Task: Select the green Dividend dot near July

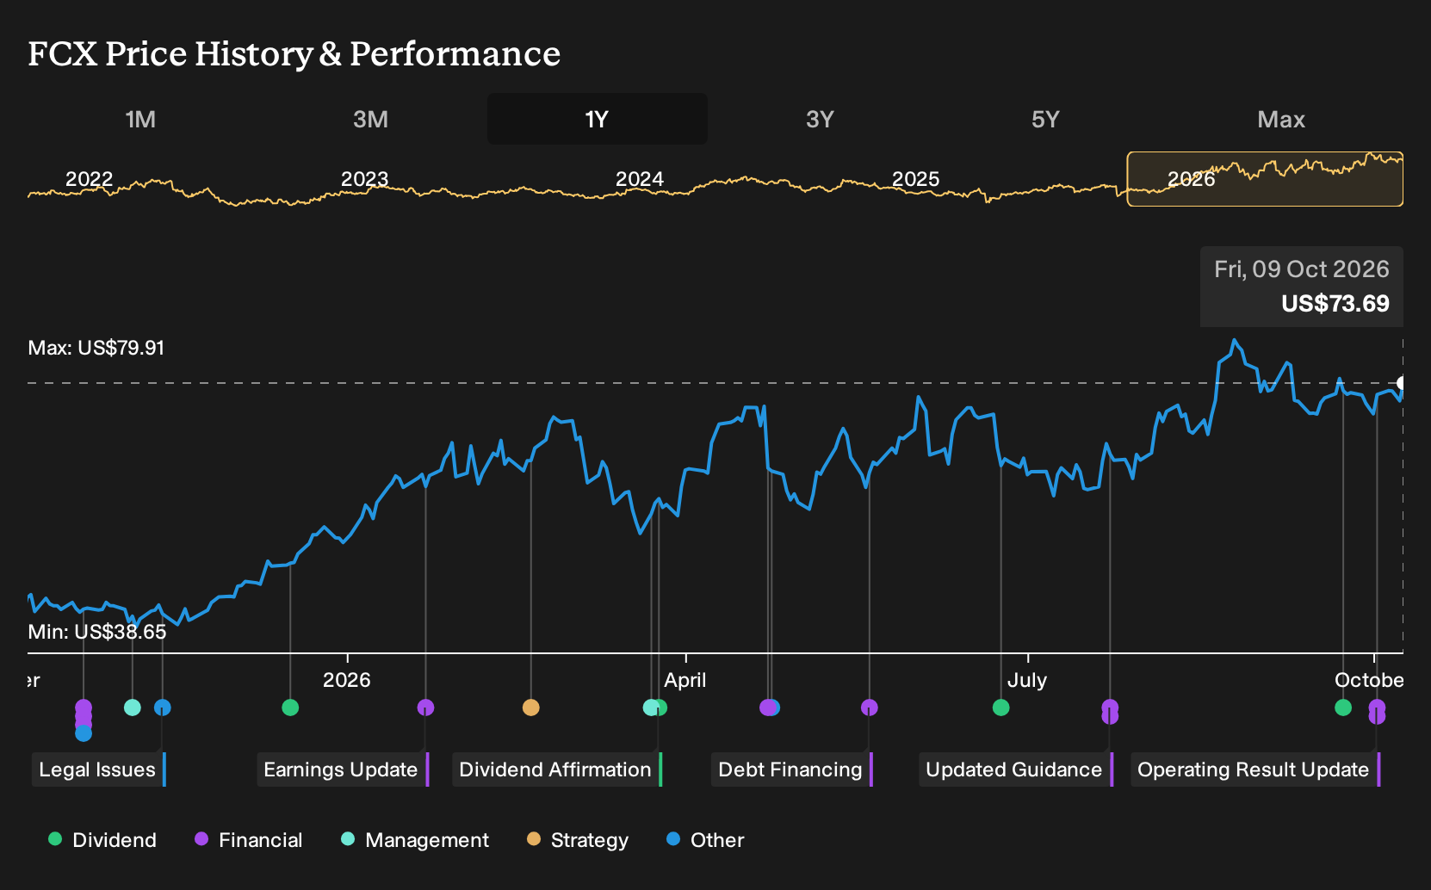Action: 1000,708
